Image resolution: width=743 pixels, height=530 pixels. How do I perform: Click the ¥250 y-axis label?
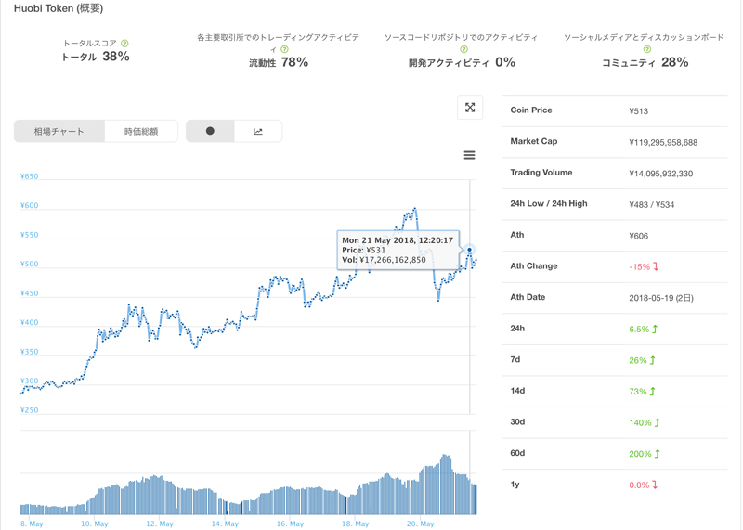pos(30,410)
